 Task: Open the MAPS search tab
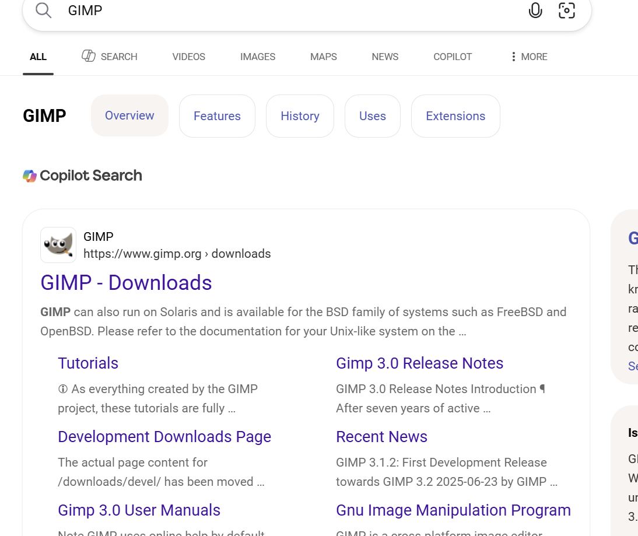coord(323,57)
